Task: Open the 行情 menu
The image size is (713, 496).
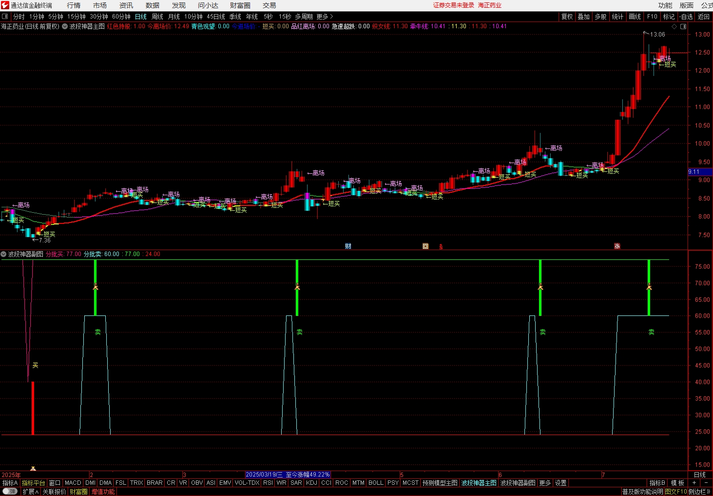Action: [74, 5]
